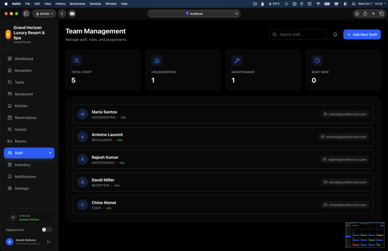Open Safari's sidebar panel icon

coord(26,13)
